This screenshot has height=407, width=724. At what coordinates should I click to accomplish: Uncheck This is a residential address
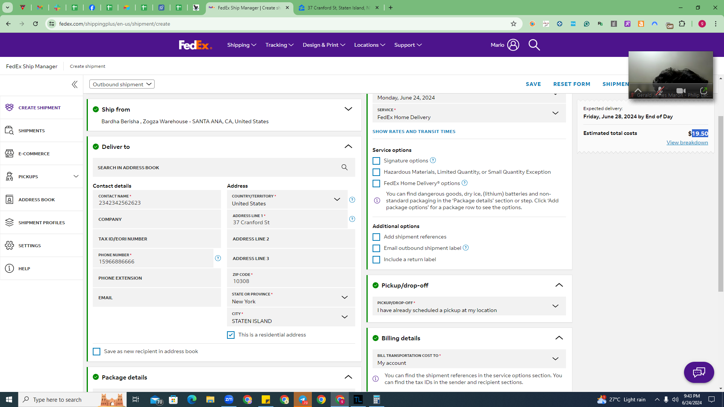click(231, 335)
